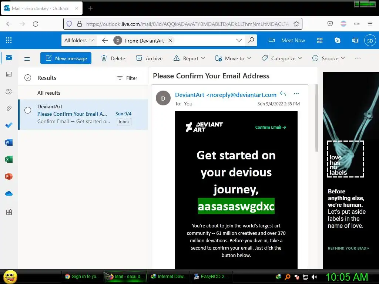Click the browser address bar

click(183, 24)
